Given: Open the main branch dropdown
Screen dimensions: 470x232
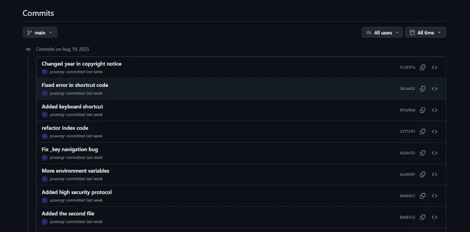Looking at the screenshot, I should click(x=40, y=32).
